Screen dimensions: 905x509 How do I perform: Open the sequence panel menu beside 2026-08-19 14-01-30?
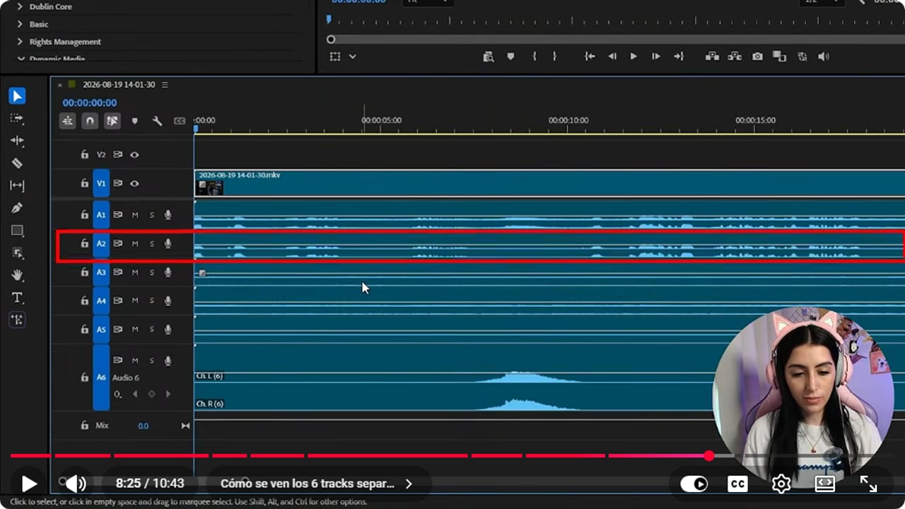(x=165, y=85)
